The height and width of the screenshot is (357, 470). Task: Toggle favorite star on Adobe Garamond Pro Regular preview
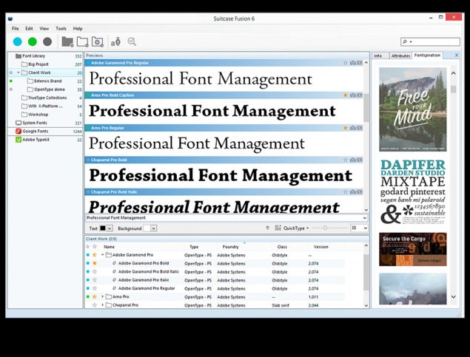click(346, 63)
